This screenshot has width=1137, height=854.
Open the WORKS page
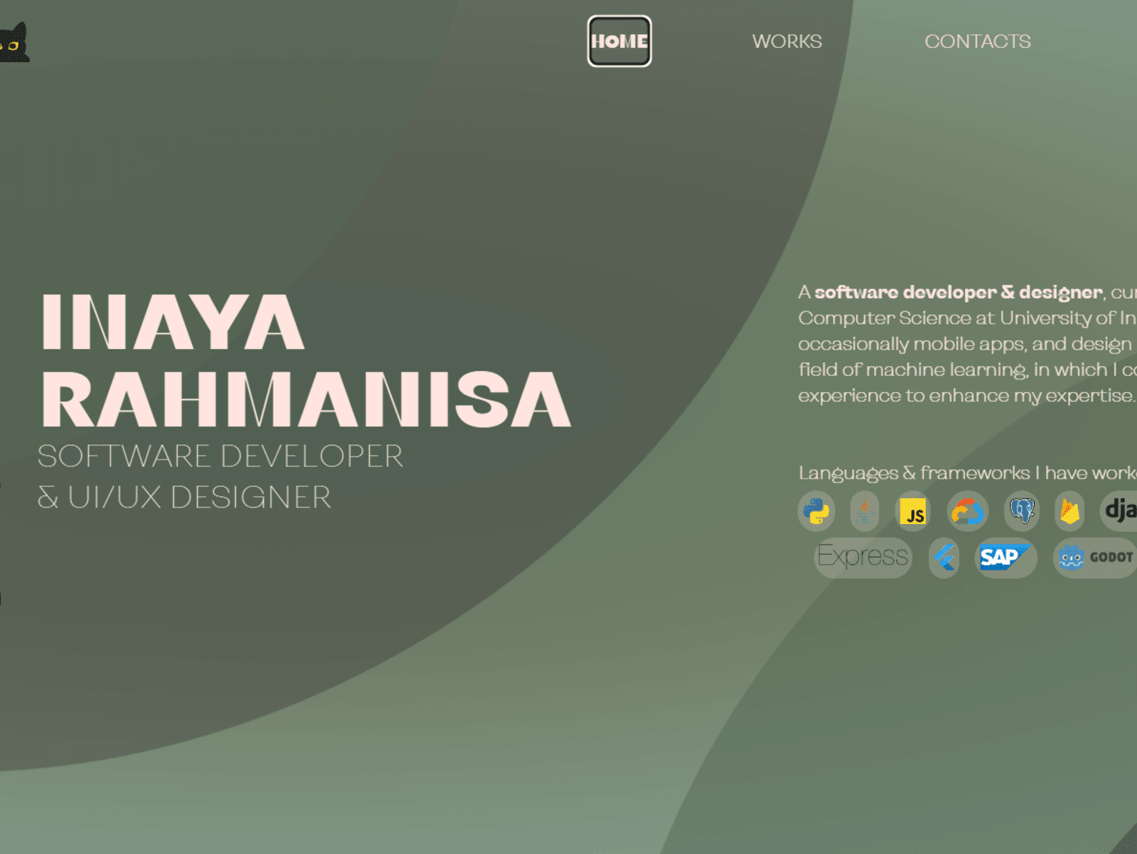pos(787,41)
